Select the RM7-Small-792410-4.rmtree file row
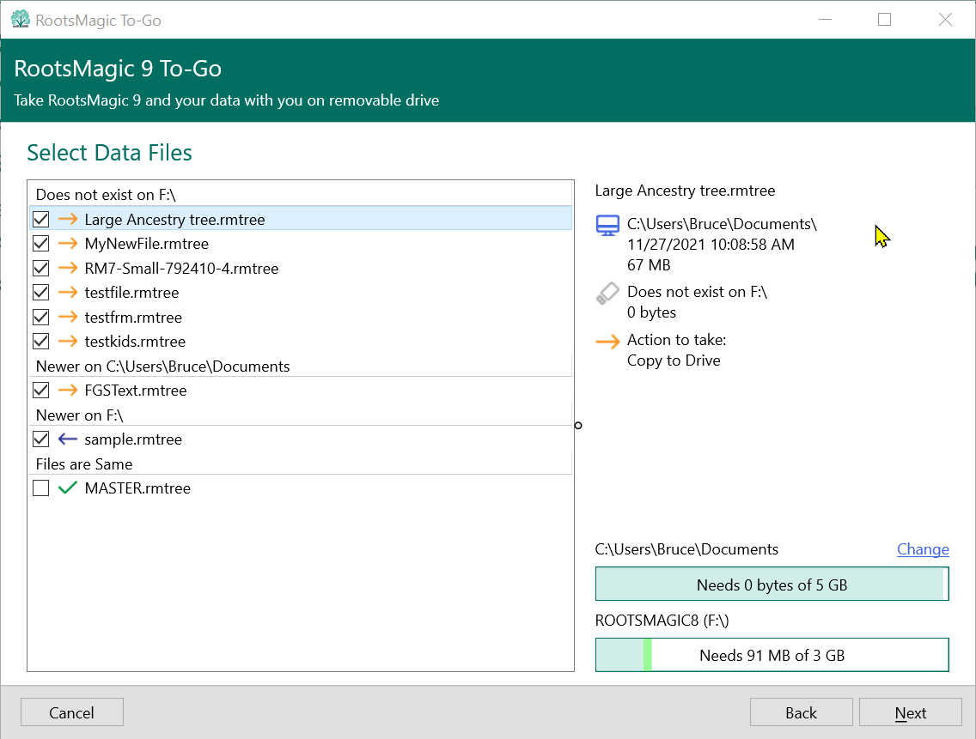 [181, 269]
